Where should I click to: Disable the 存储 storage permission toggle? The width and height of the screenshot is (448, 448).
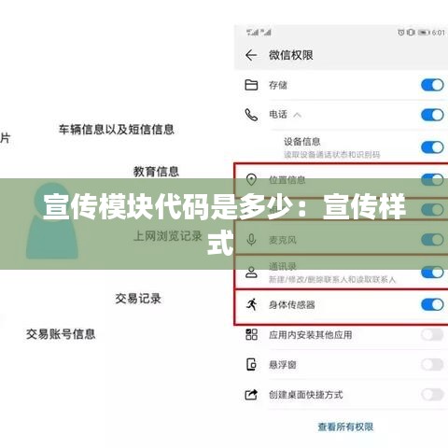[432, 85]
